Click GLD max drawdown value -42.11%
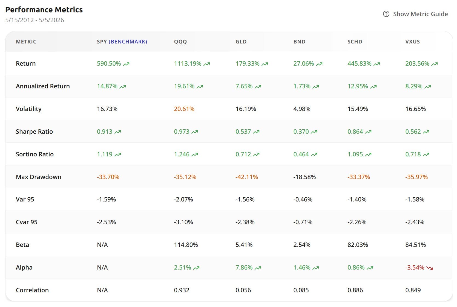The height and width of the screenshot is (307, 457). click(247, 177)
